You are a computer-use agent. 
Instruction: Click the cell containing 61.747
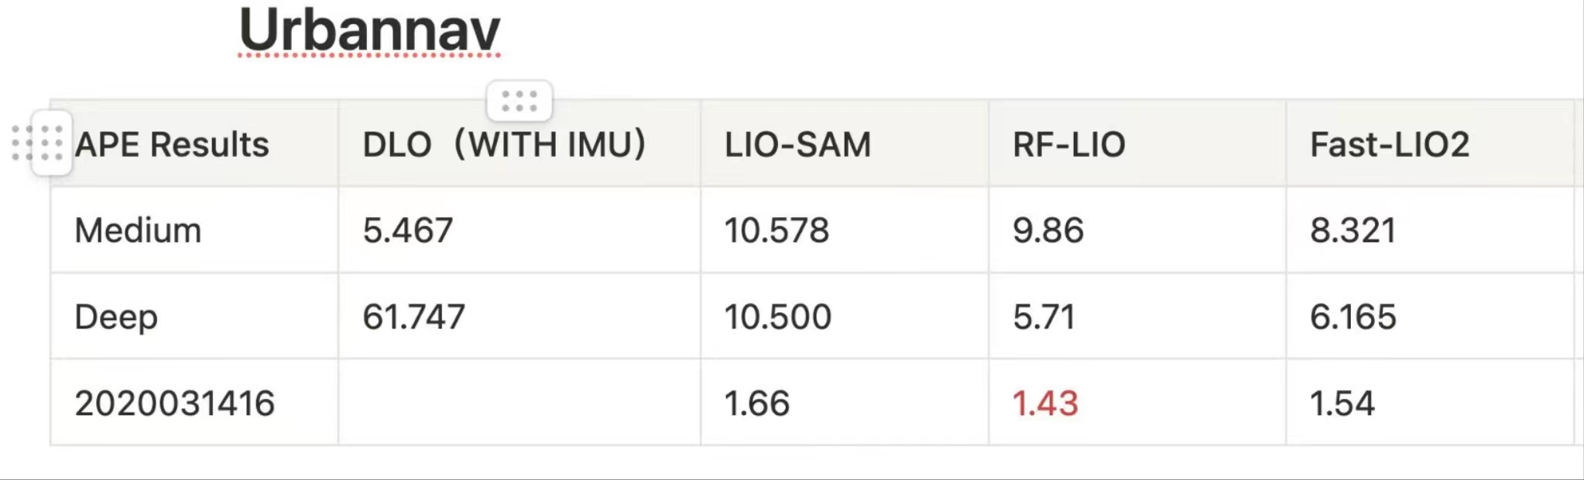click(x=519, y=316)
